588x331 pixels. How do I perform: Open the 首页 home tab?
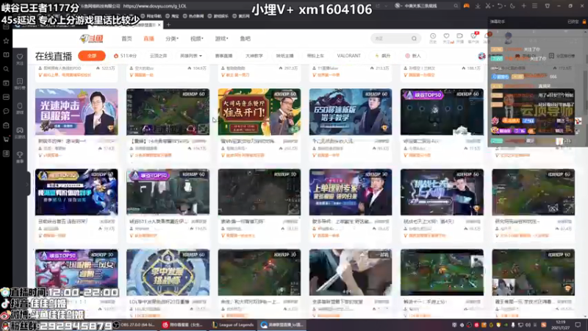coord(126,38)
